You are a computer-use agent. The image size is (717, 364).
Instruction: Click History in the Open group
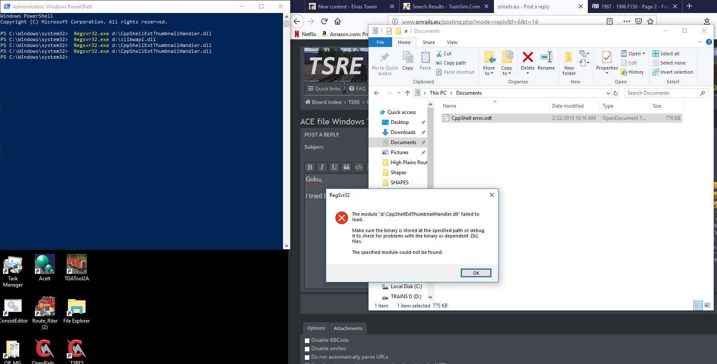click(632, 72)
